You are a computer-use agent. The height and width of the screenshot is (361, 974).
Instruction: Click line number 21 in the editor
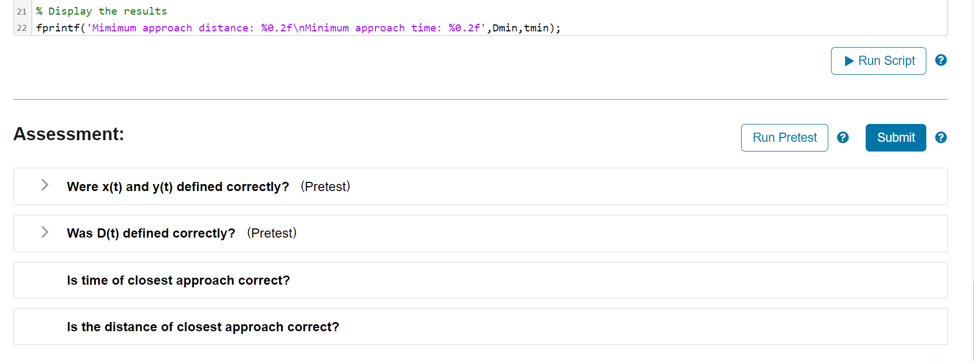(x=22, y=10)
